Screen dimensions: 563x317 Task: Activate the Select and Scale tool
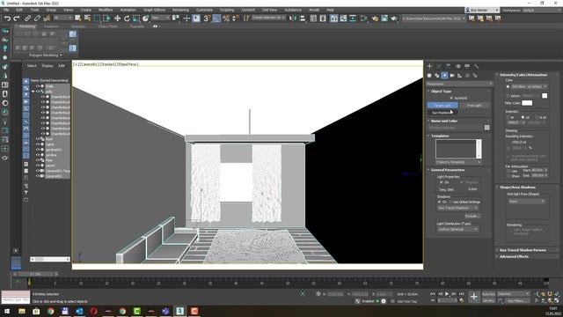(x=135, y=18)
